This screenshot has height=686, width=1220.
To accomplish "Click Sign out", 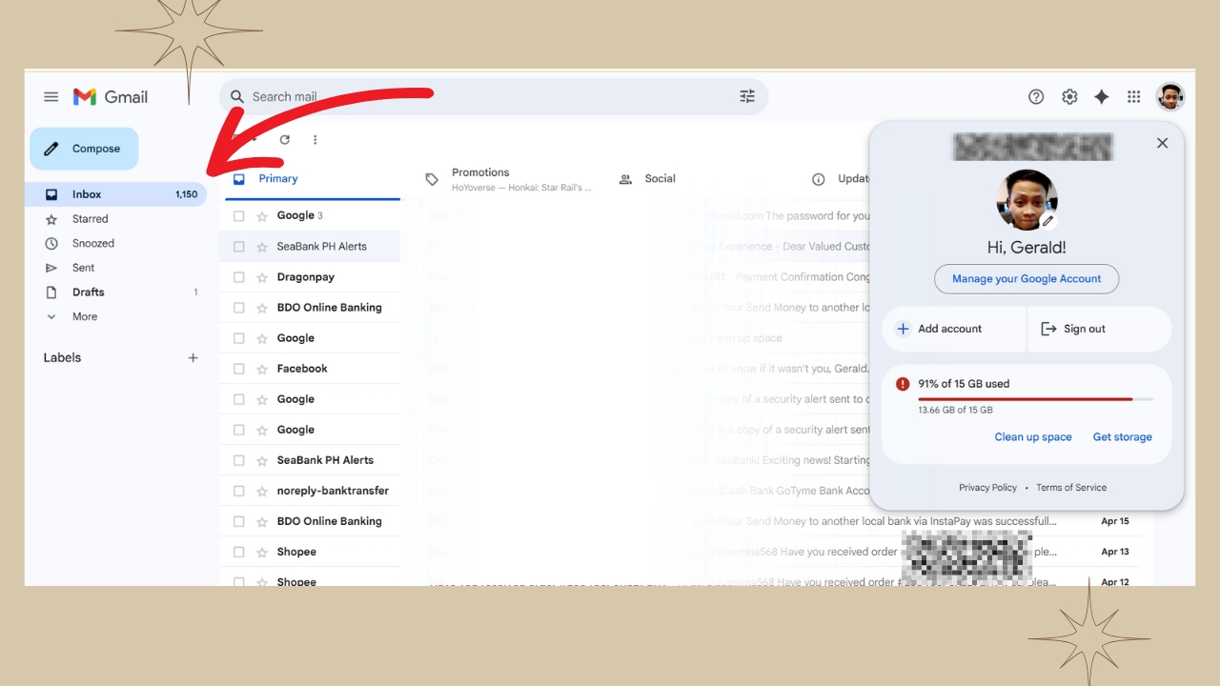I will point(1099,329).
